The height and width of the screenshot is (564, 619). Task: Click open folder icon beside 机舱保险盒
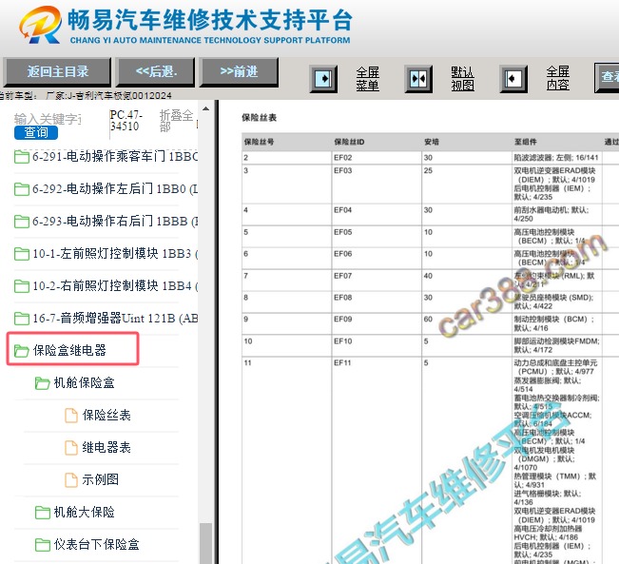click(x=42, y=383)
